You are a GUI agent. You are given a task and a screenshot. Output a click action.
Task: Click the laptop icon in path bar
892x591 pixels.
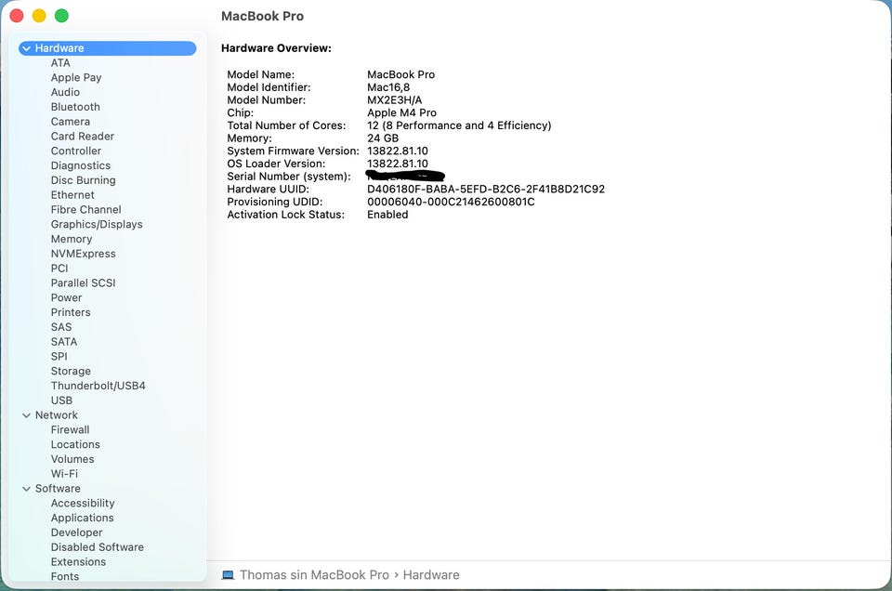pyautogui.click(x=229, y=575)
